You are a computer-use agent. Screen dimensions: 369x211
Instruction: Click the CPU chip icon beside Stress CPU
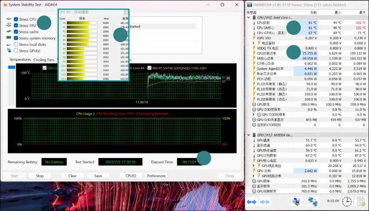9,19
